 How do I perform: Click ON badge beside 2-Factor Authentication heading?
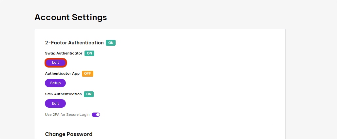pos(111,43)
